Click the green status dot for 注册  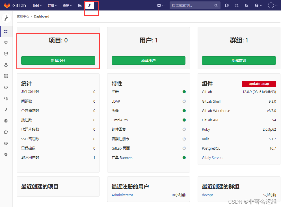pyautogui.click(x=184, y=92)
